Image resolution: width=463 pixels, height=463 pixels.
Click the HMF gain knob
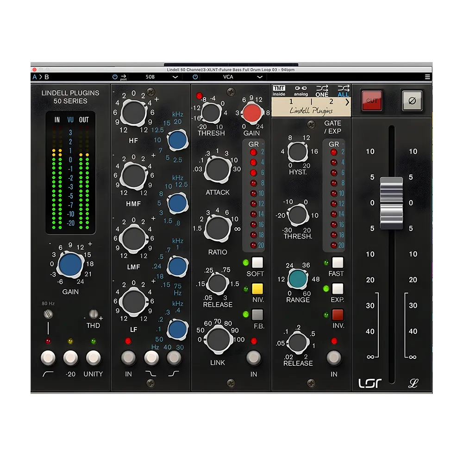point(134,175)
